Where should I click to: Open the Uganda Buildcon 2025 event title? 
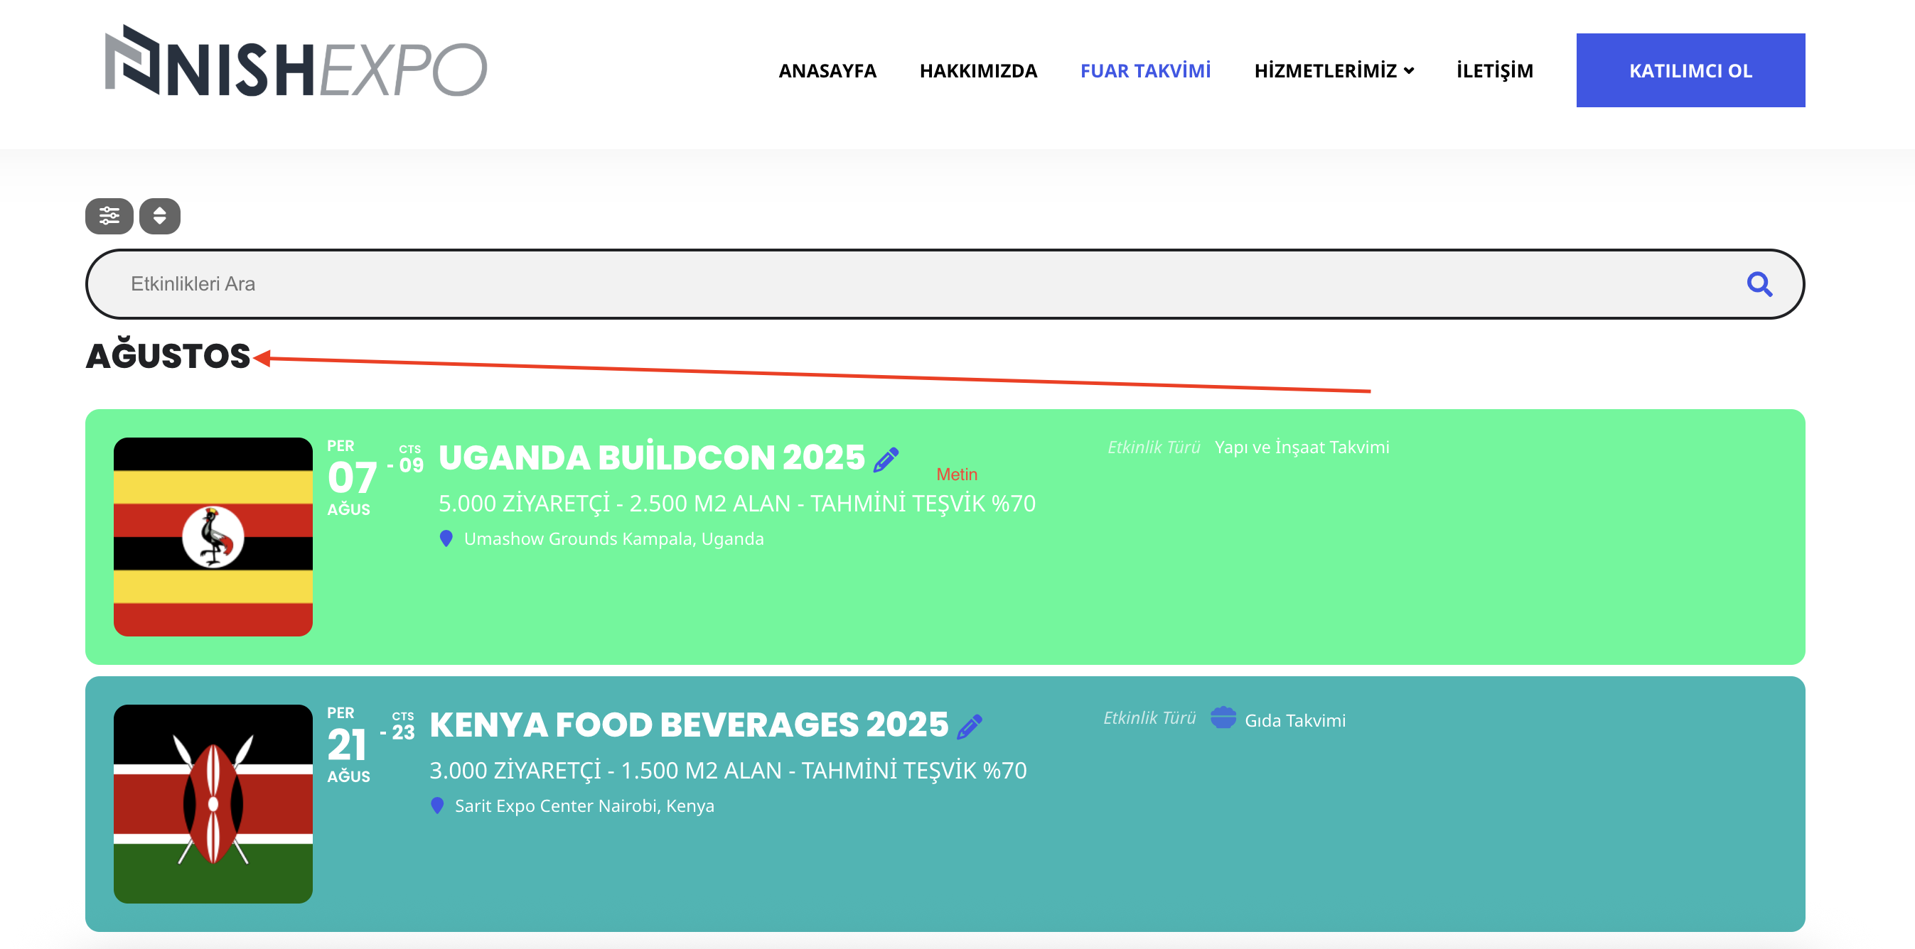(652, 457)
